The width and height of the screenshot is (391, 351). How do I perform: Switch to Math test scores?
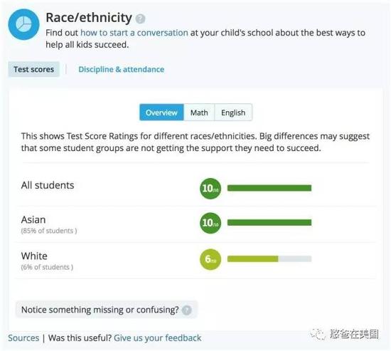click(x=199, y=112)
